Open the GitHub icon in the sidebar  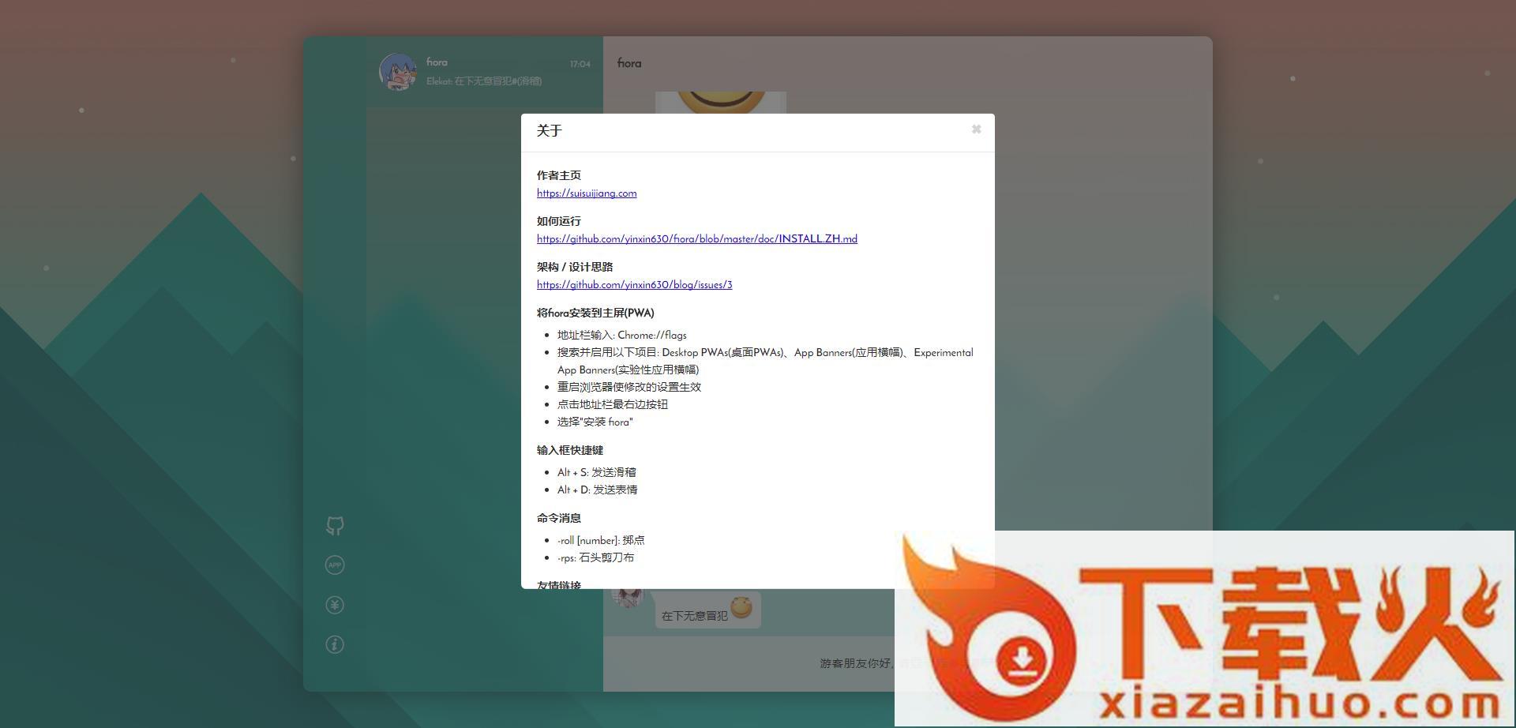pyautogui.click(x=335, y=526)
